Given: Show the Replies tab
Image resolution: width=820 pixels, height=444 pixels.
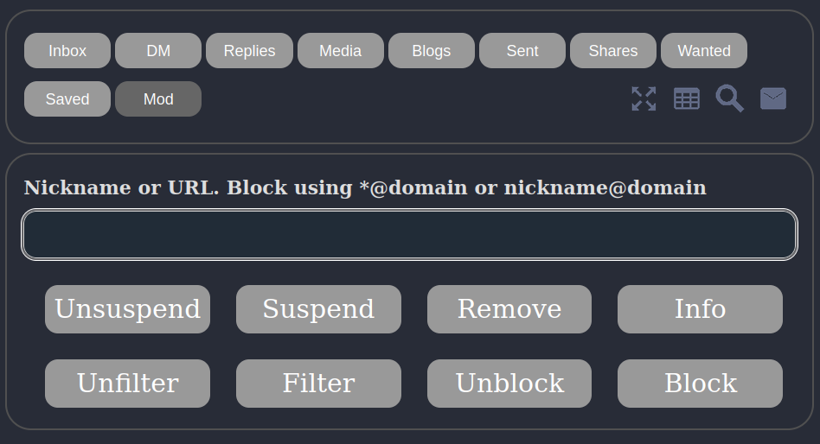Looking at the screenshot, I should 249,51.
